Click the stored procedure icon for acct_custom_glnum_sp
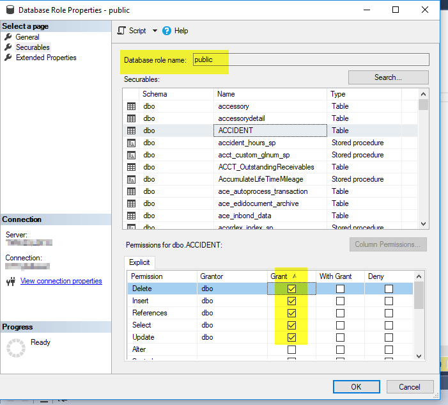The image size is (448, 405). [131, 155]
